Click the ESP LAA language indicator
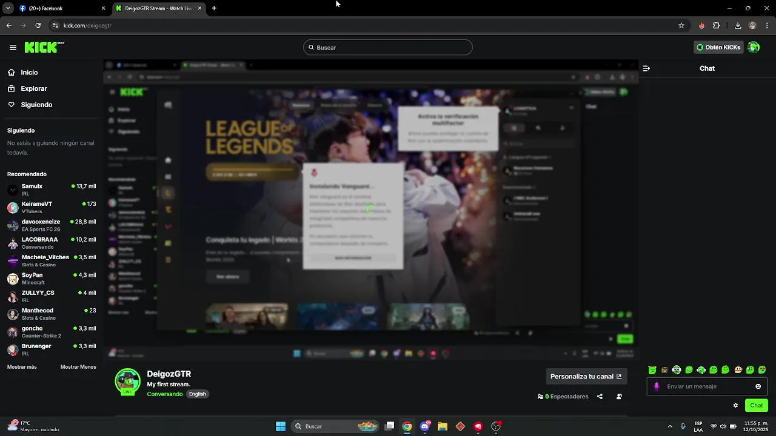776x436 pixels. 698,426
